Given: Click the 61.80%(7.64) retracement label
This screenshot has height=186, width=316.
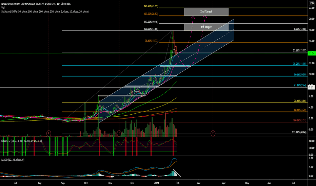Looking at the screenshot, I should point(300,86).
